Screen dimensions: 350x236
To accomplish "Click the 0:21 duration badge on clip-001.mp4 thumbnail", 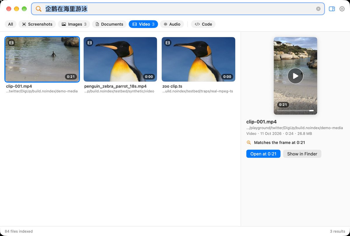I will 71,77.
